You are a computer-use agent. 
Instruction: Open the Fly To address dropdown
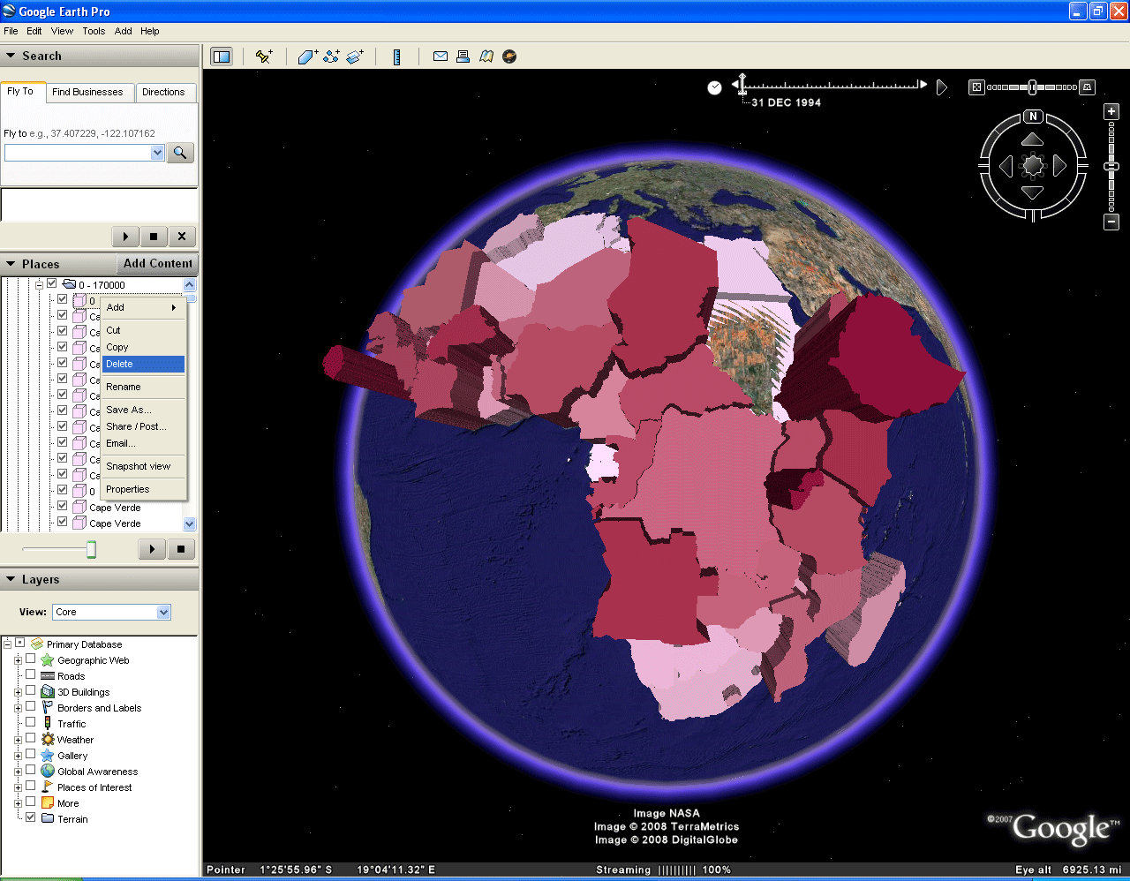pyautogui.click(x=157, y=153)
